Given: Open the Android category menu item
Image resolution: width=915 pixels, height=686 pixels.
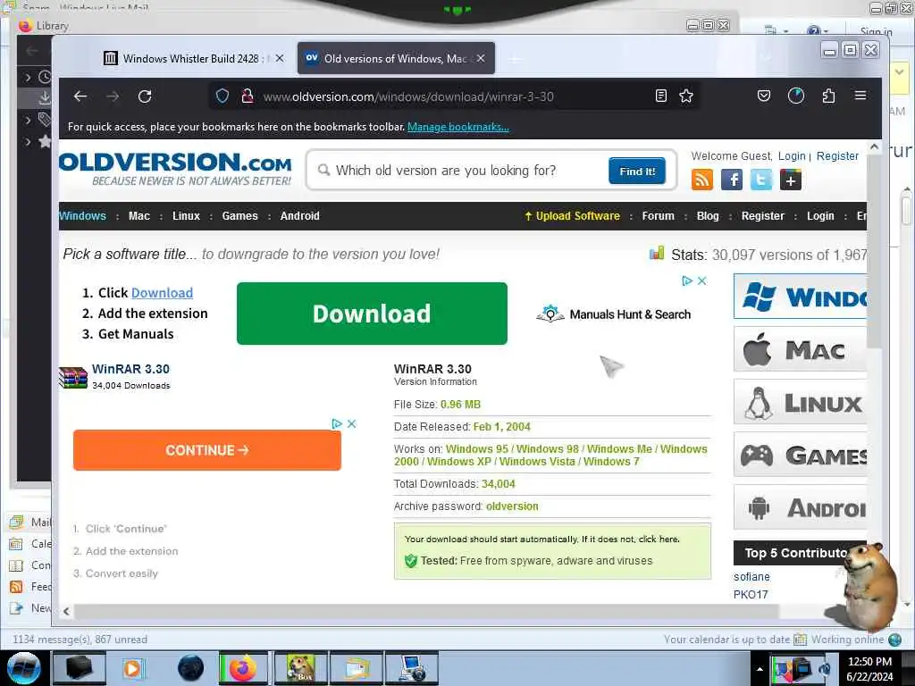Looking at the screenshot, I should 300,216.
